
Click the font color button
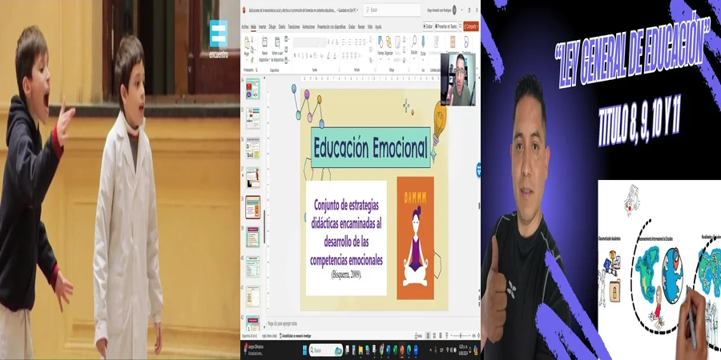pyautogui.click(x=334, y=55)
